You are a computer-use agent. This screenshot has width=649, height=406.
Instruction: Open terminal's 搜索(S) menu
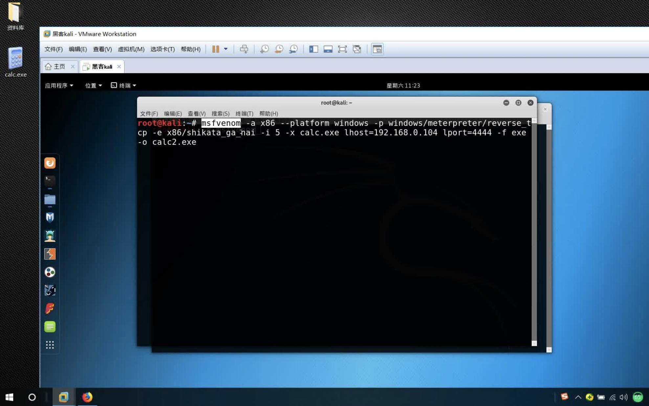[x=220, y=114]
